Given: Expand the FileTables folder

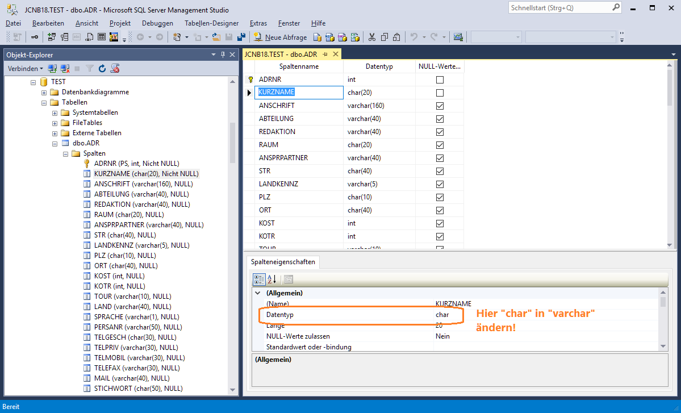Looking at the screenshot, I should coord(55,123).
